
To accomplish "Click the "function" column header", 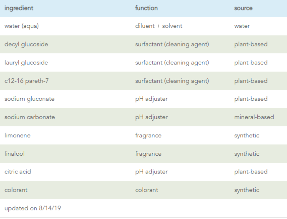I will click(x=146, y=8).
